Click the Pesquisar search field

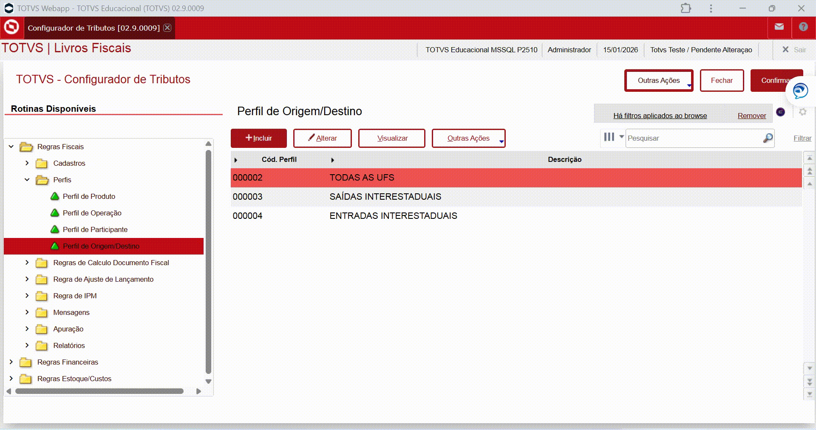(694, 138)
